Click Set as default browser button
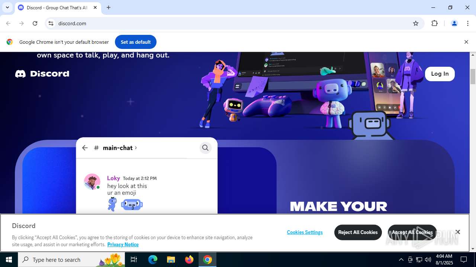This screenshot has height=267, width=476. (x=136, y=42)
